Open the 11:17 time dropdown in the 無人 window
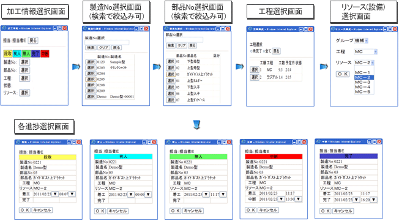The width and height of the screenshot is (399, 221). tap(223, 194)
